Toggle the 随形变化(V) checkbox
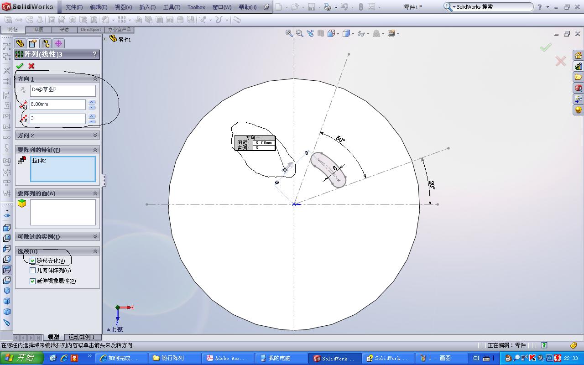The image size is (584, 365). coord(32,261)
